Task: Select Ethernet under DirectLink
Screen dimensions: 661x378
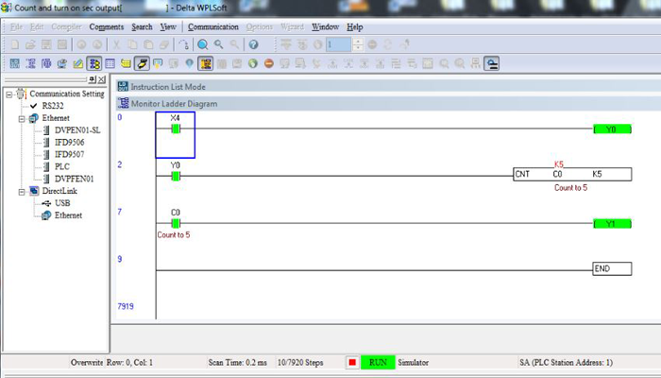Action: [x=68, y=215]
